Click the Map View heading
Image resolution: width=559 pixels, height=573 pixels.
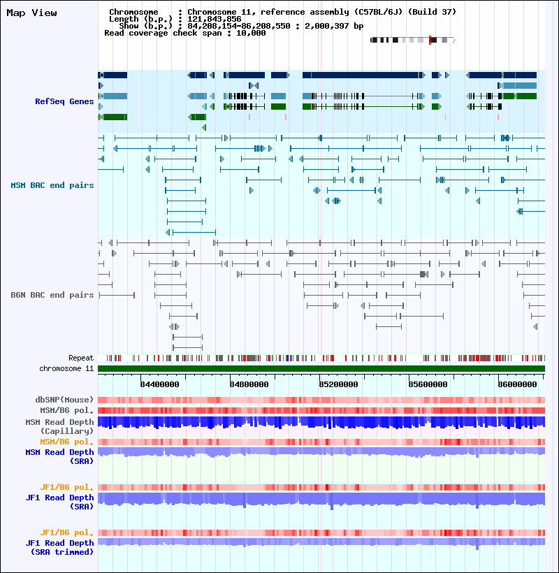point(31,13)
